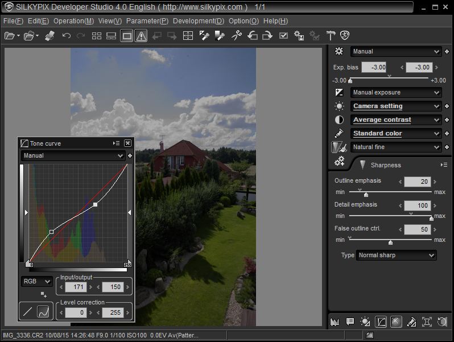Click the scissors toolbar icon
Viewport: 454px width, 342px height.
tap(237, 36)
